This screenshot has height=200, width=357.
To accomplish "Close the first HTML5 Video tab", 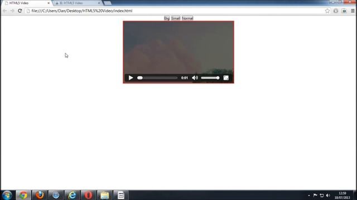I will click(49, 3).
